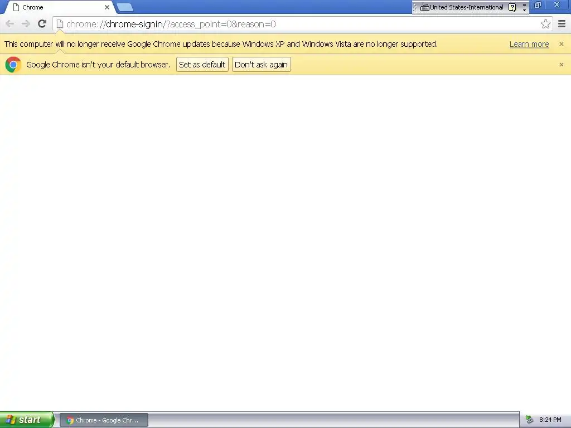The width and height of the screenshot is (571, 428).
Task: Click the language bar help icon
Action: (x=512, y=7)
